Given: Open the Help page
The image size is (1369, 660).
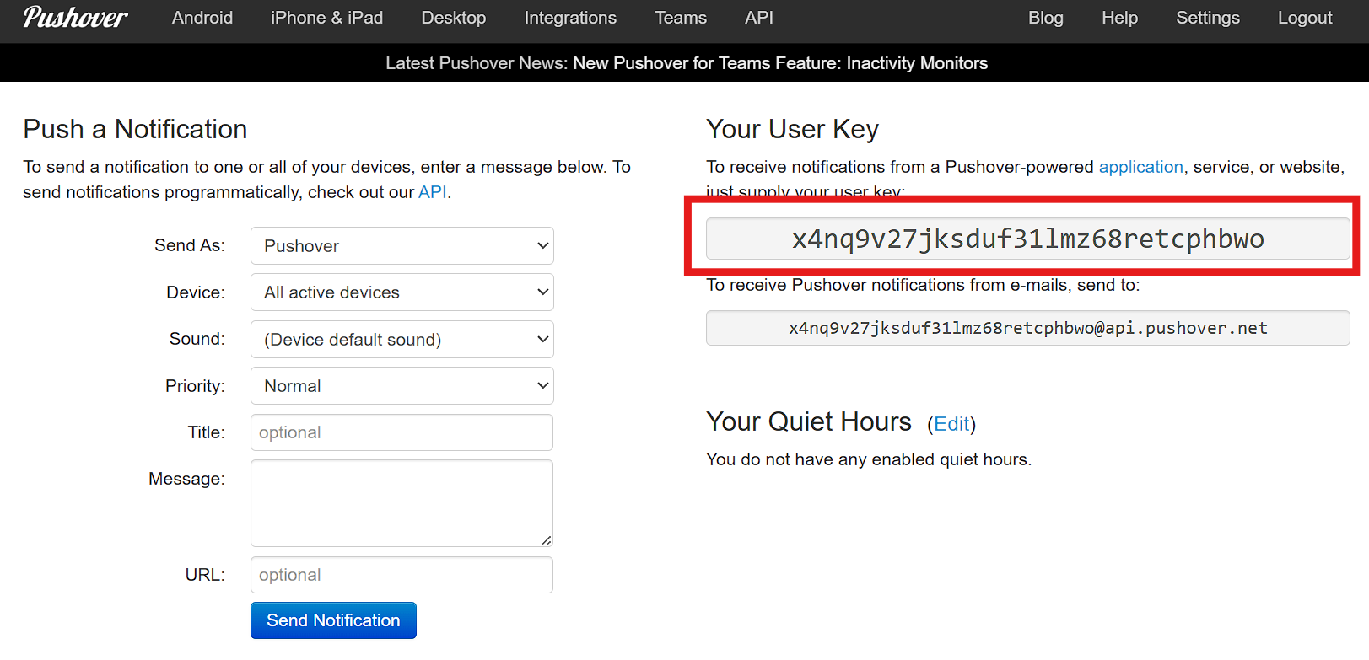Looking at the screenshot, I should (1119, 18).
